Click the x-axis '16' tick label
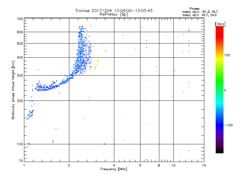This screenshot has height=180, width=240. pyautogui.click(x=204, y=165)
